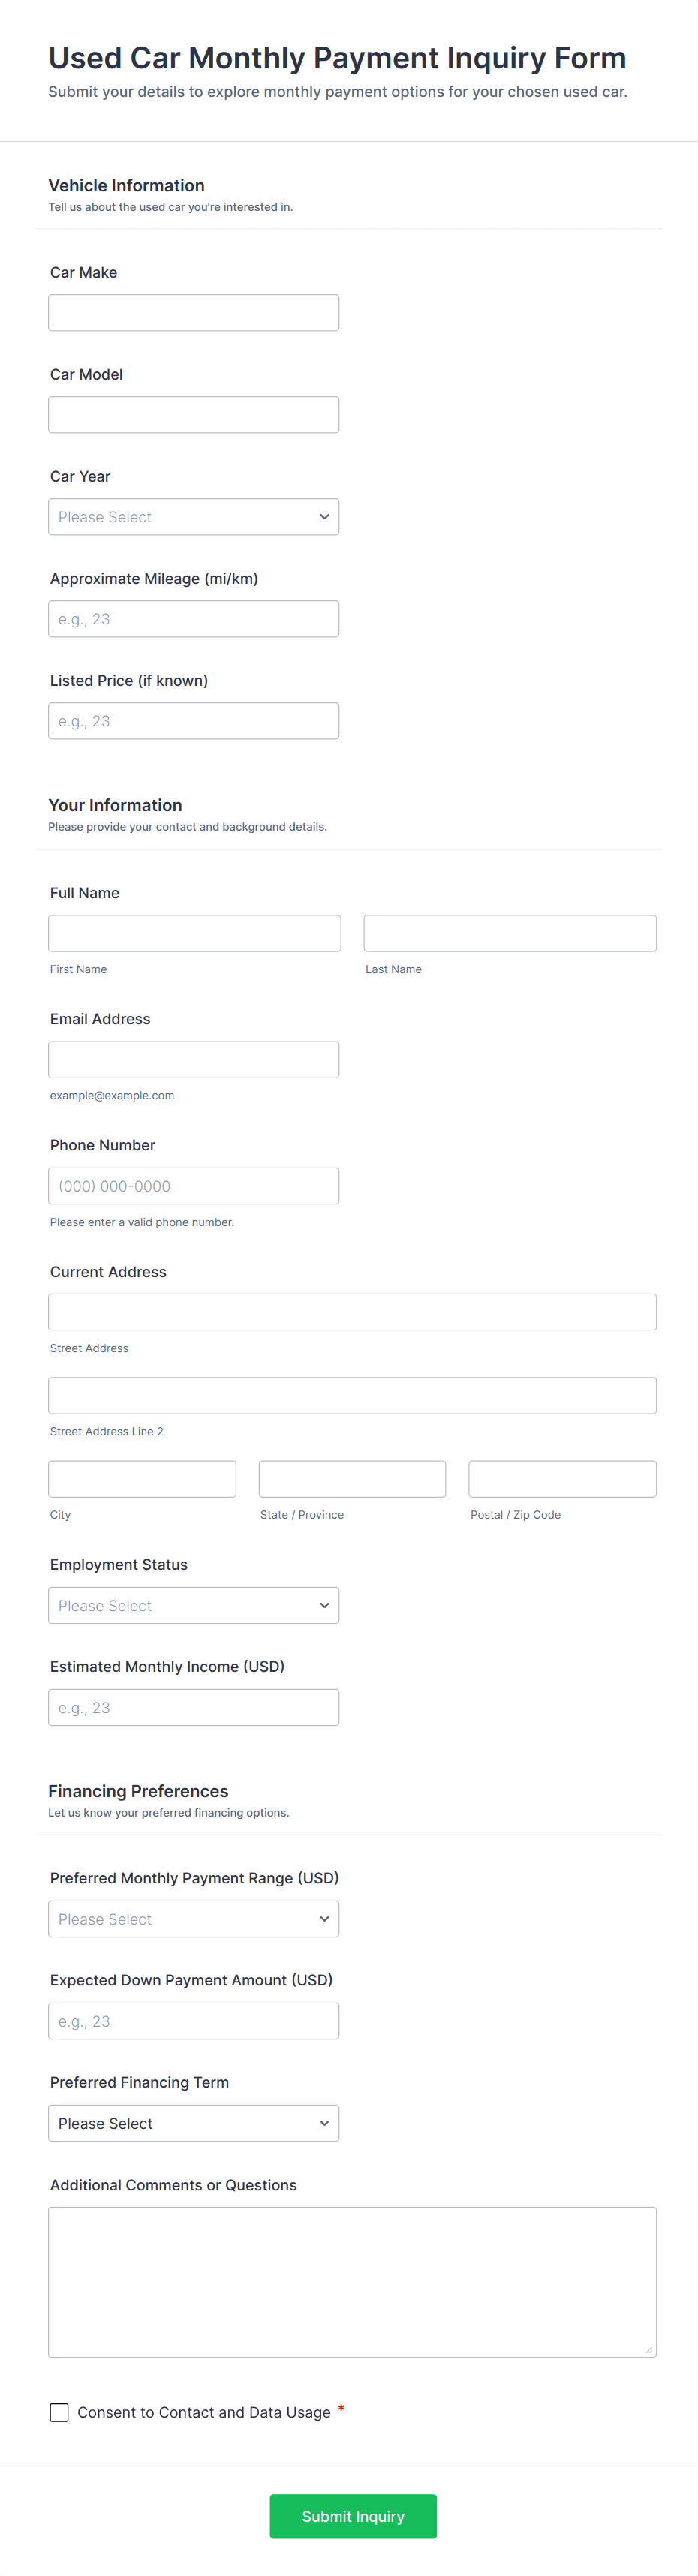The image size is (698, 2576).
Task: Click the Estimated Monthly Income field
Action: 193,1707
